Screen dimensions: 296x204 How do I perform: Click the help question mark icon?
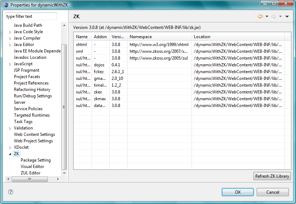coord(11,192)
